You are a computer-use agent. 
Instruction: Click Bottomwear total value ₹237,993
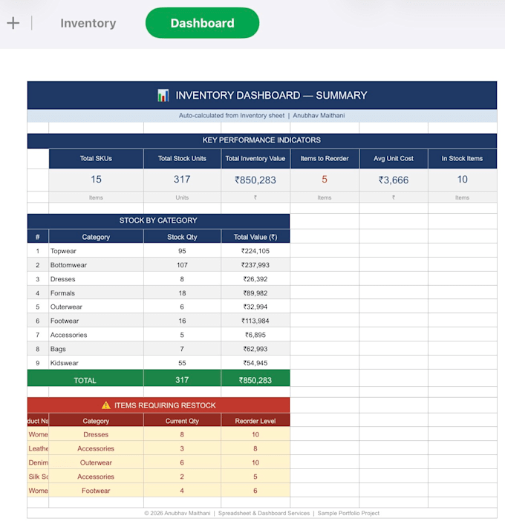[x=255, y=265]
